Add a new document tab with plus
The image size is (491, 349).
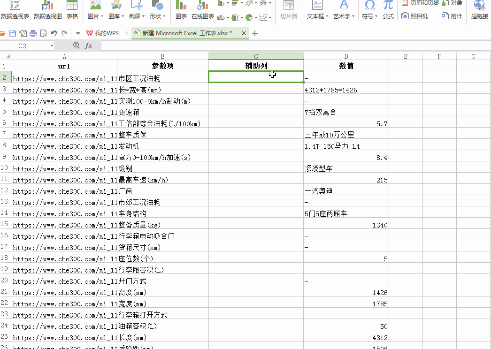(x=255, y=33)
